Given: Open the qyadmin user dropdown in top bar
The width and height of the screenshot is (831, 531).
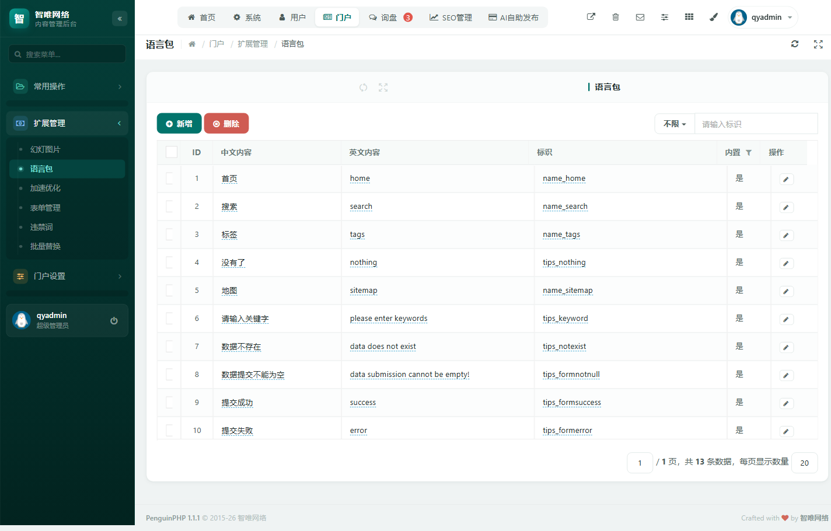Looking at the screenshot, I should (763, 18).
